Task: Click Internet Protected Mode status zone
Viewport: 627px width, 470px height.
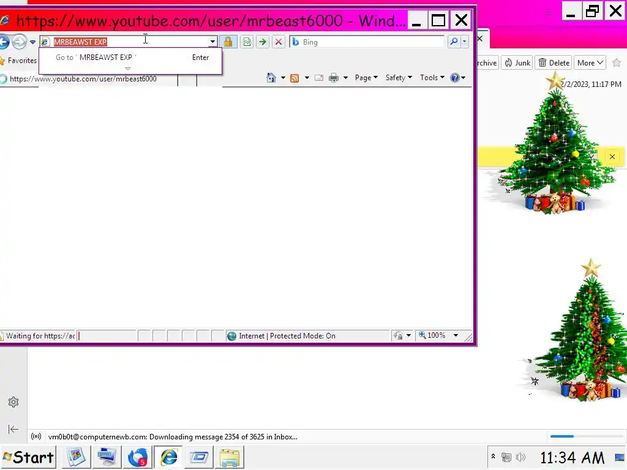Action: pyautogui.click(x=282, y=336)
